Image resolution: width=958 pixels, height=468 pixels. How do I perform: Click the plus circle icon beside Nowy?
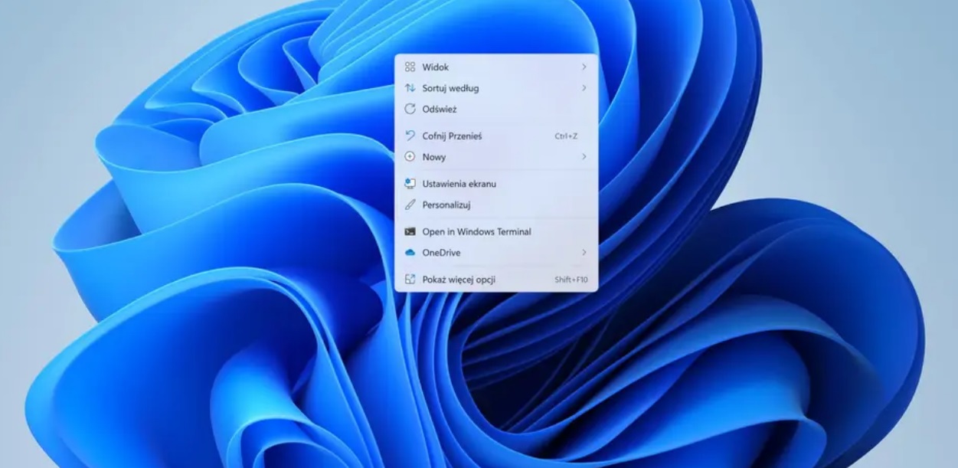(x=410, y=157)
